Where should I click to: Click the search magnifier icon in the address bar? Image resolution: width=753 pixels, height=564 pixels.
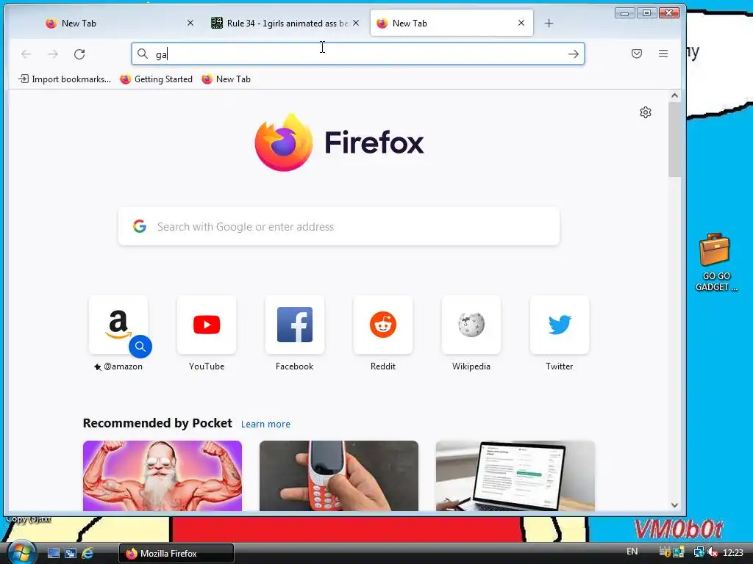143,54
